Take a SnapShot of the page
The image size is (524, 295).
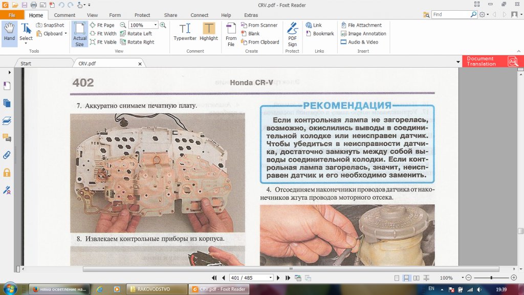coord(50,25)
